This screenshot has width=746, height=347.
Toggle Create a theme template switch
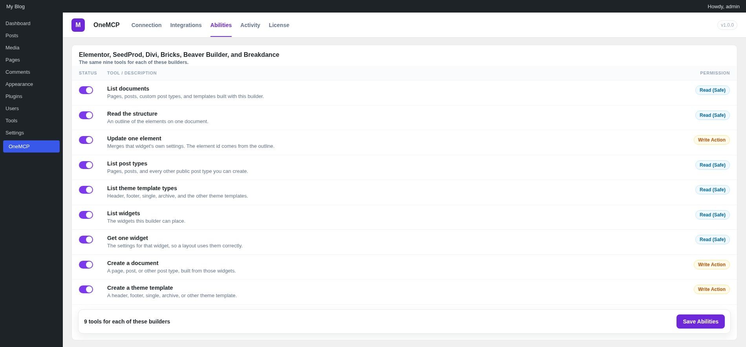[86, 289]
